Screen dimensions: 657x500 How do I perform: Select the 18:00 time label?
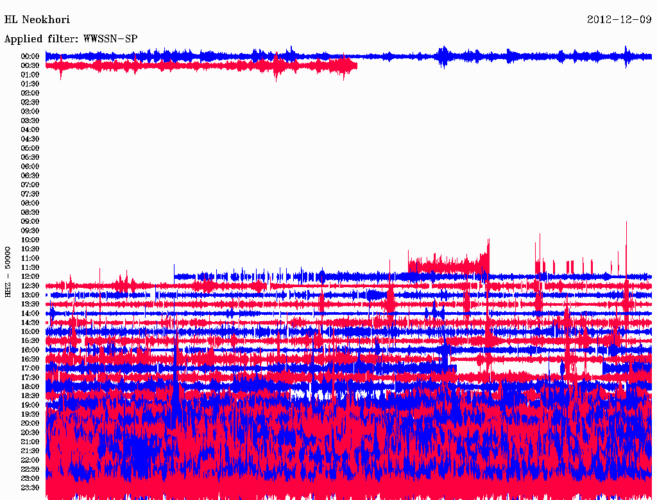coord(30,387)
